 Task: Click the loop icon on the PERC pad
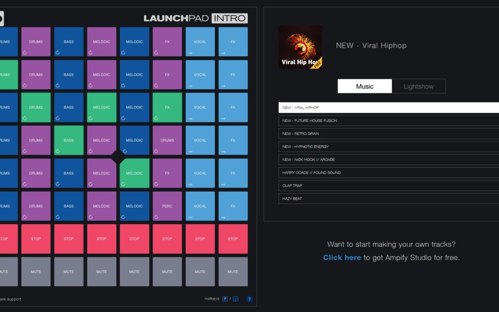click(x=156, y=217)
